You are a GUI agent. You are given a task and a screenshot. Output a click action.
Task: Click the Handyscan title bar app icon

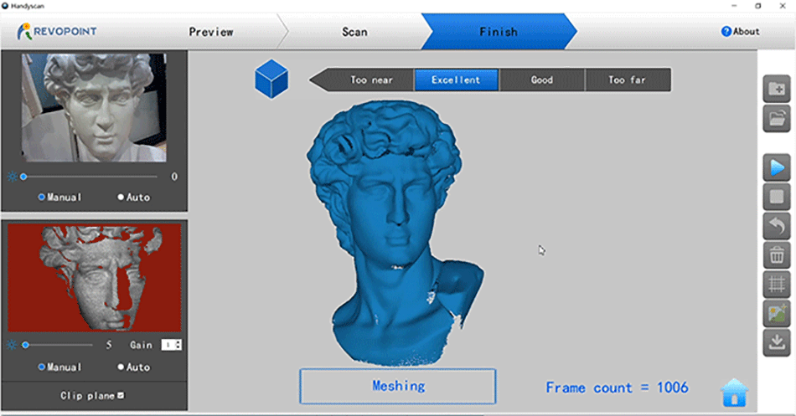click(x=5, y=6)
